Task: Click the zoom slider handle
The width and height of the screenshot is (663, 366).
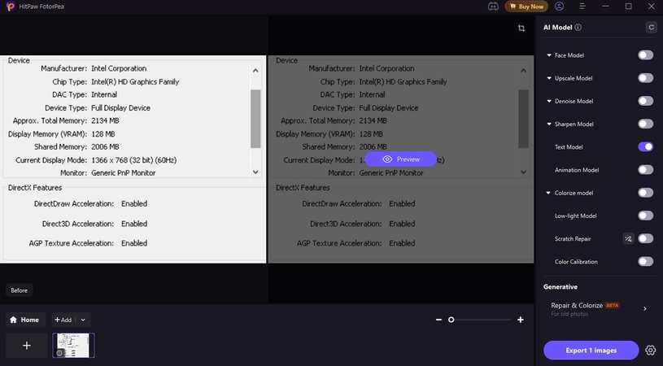Action: coord(451,320)
